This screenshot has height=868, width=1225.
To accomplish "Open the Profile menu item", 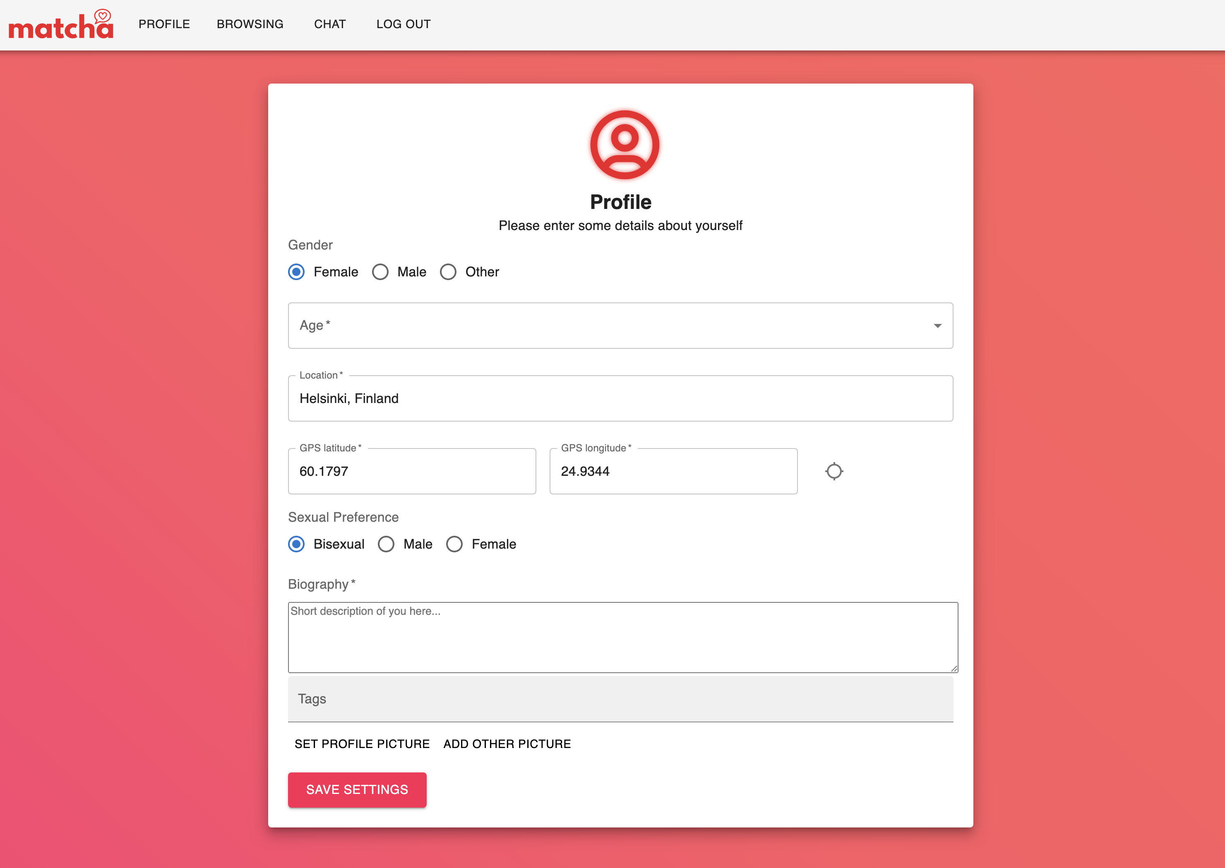I will pyautogui.click(x=164, y=24).
